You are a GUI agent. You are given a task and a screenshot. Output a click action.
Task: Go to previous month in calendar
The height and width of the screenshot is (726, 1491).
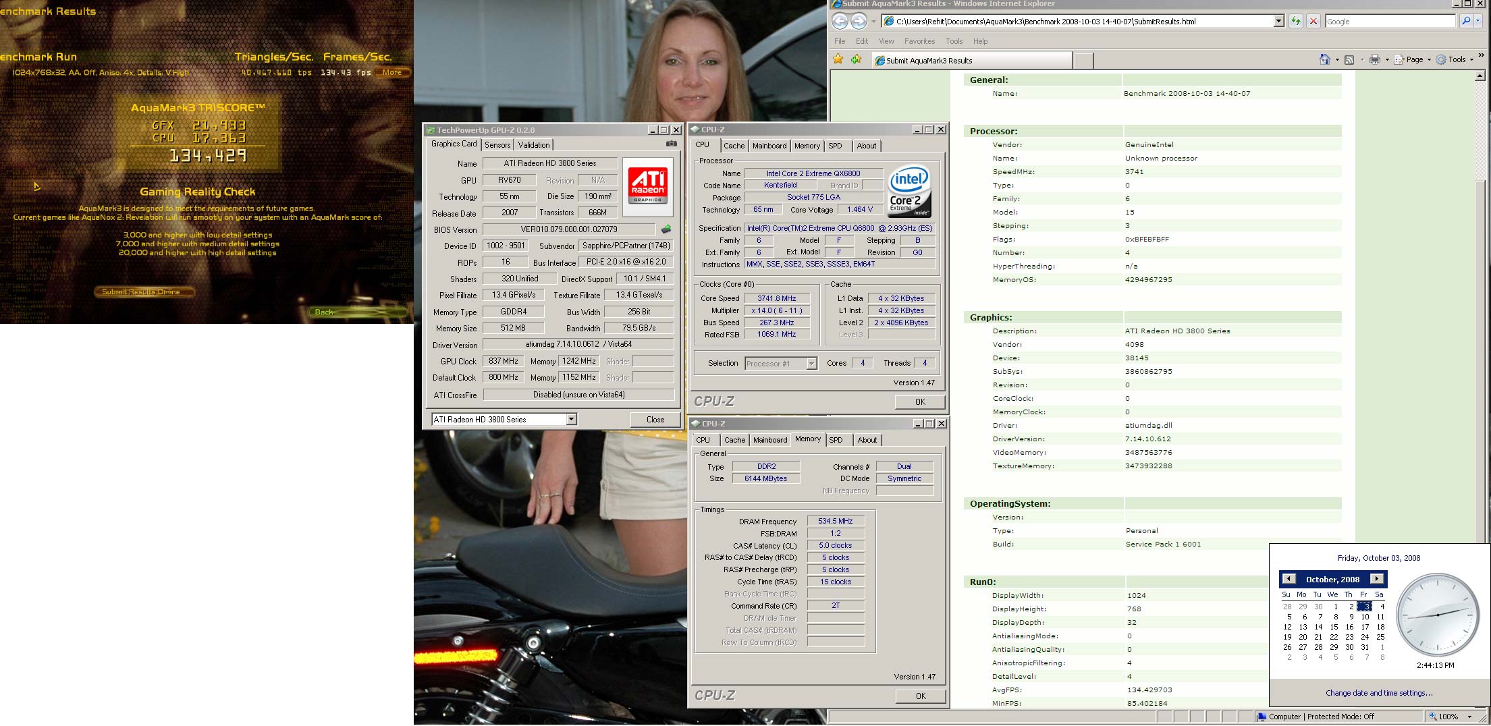(x=1289, y=579)
